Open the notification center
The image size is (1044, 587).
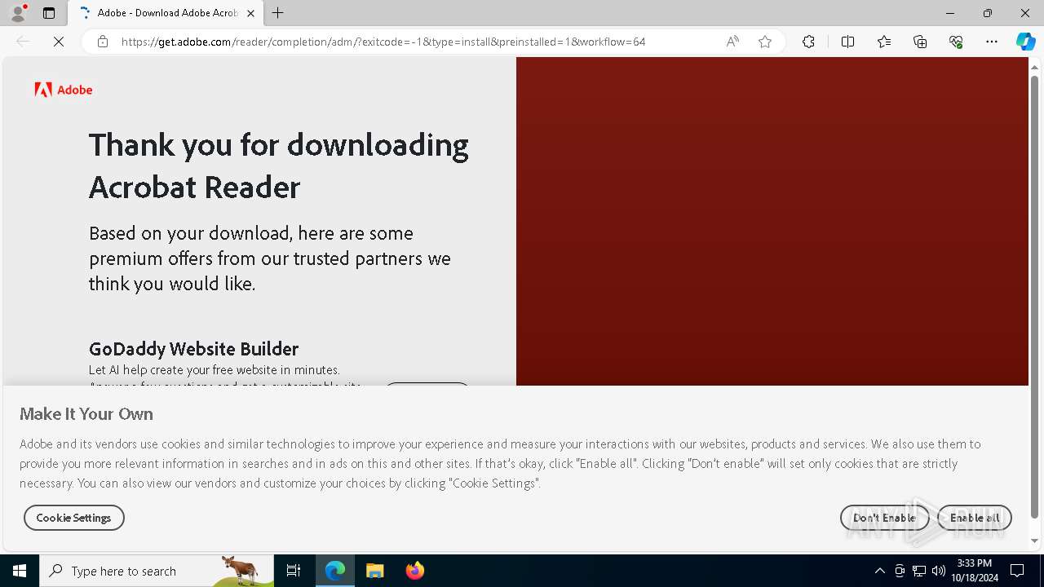pos(1017,571)
